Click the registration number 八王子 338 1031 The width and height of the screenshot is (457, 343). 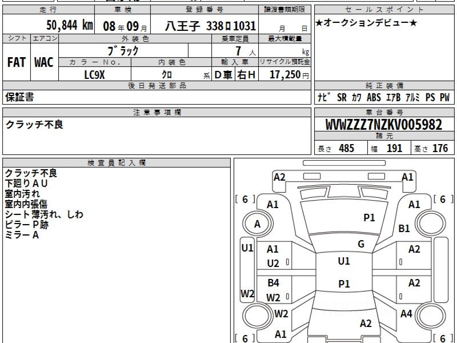(210, 26)
